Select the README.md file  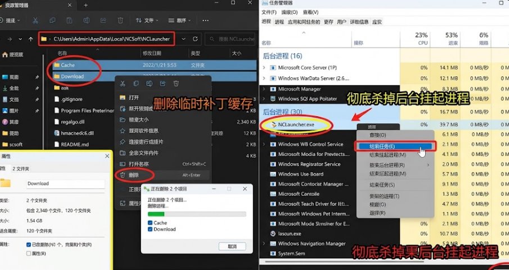pos(75,145)
